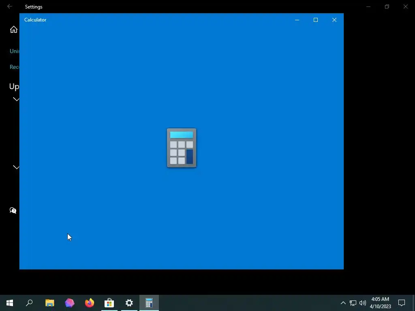This screenshot has width=415, height=311.
Task: Close the Settings window
Action: tap(405, 6)
